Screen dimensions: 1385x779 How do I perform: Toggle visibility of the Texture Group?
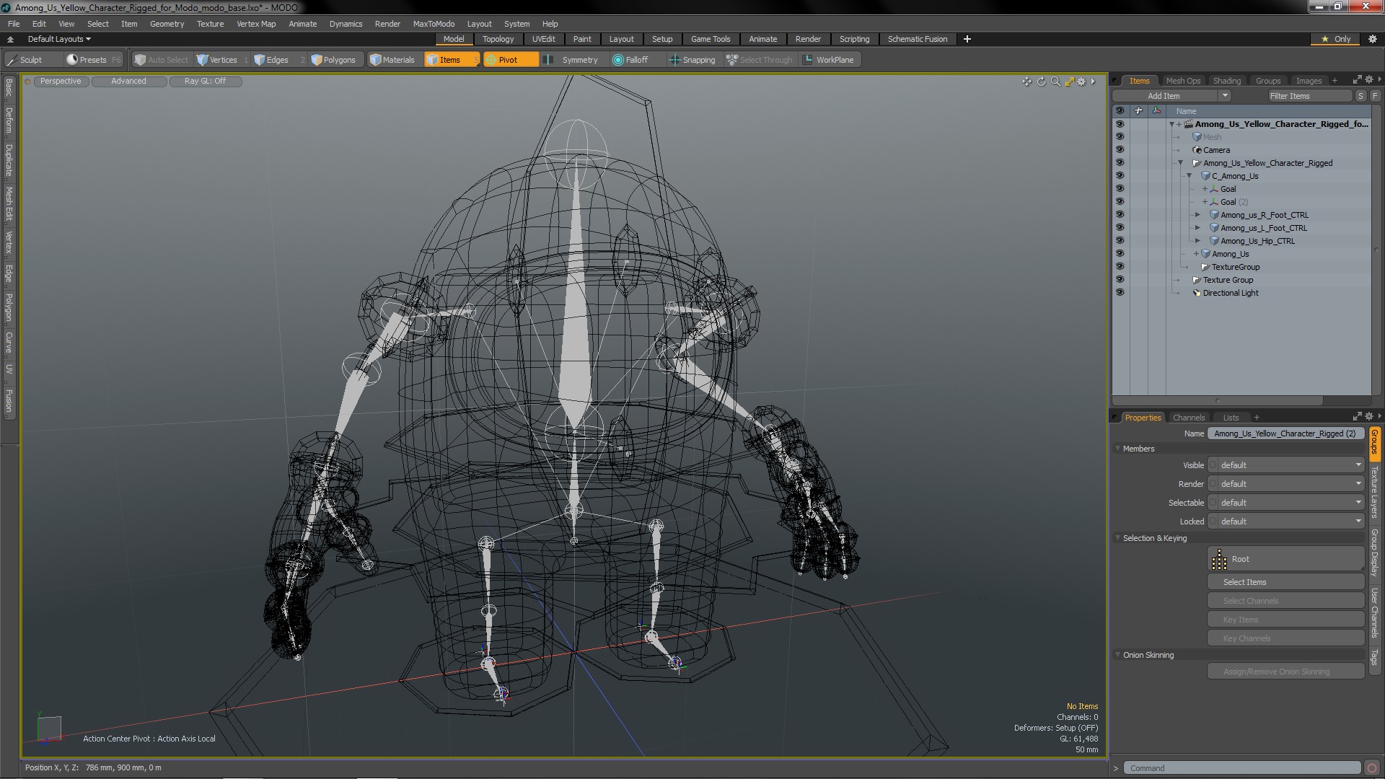click(1120, 280)
